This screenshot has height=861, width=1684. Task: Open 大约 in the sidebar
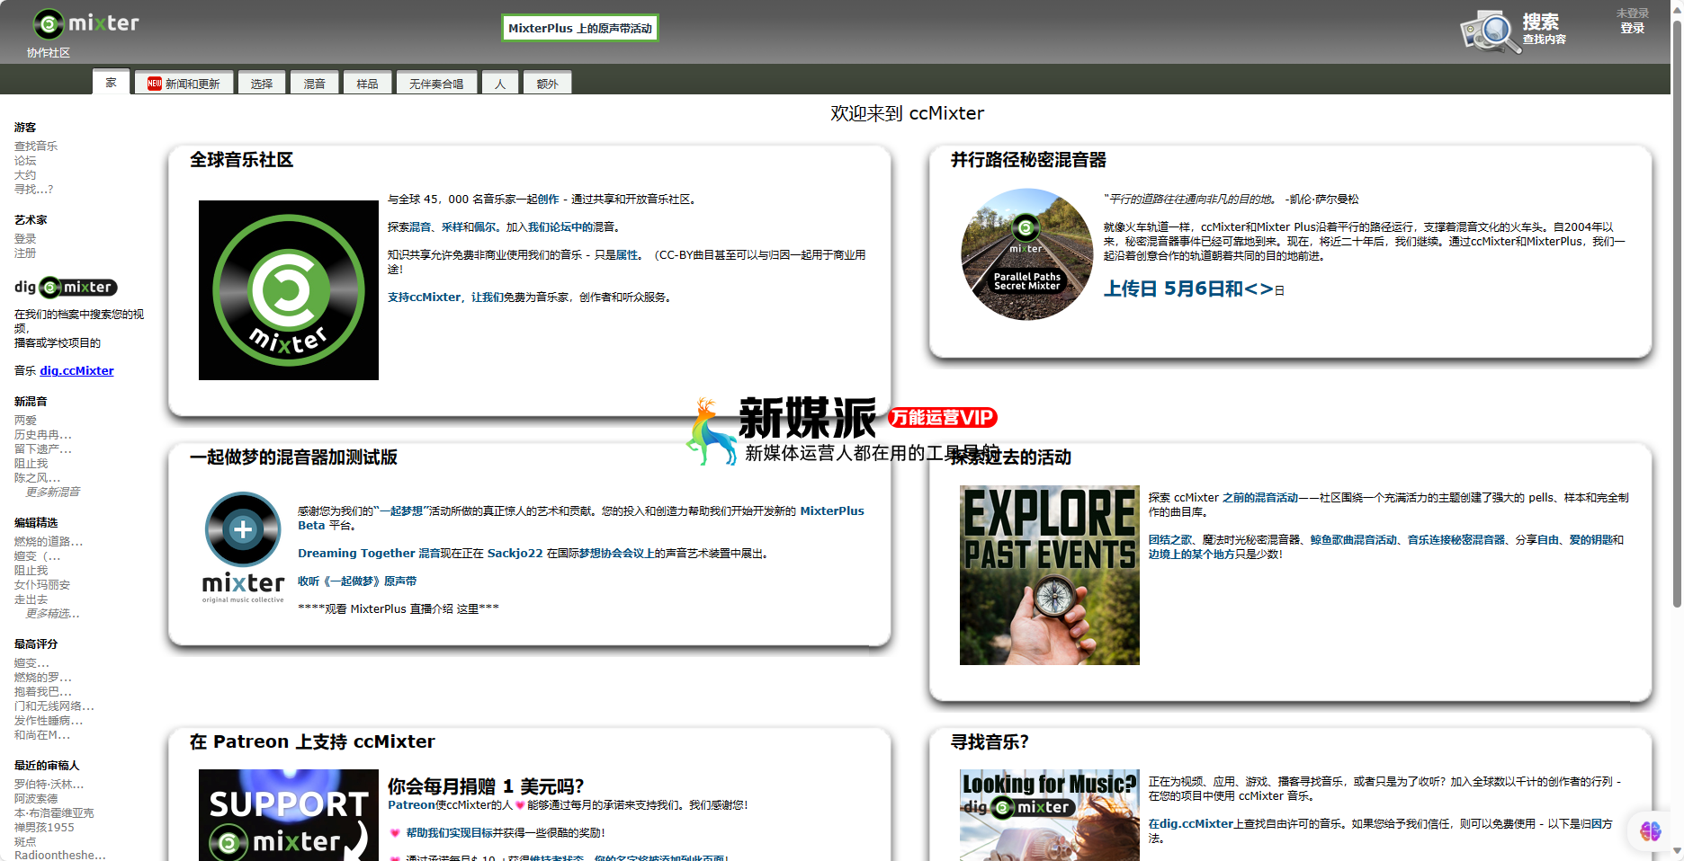25,174
